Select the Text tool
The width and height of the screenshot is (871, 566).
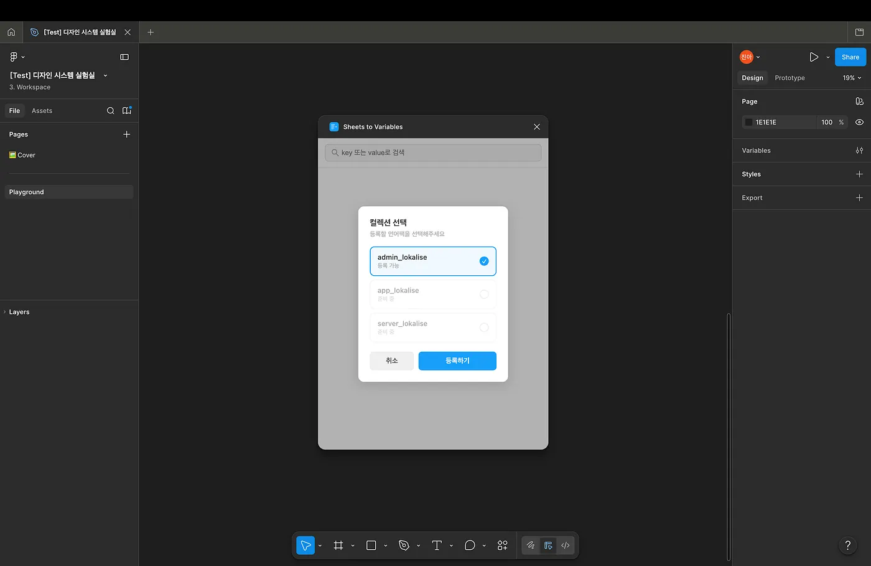437,545
